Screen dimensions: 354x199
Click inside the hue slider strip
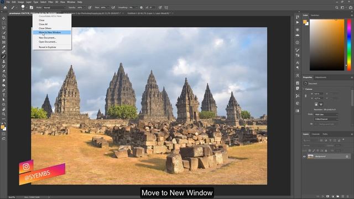click(349, 45)
